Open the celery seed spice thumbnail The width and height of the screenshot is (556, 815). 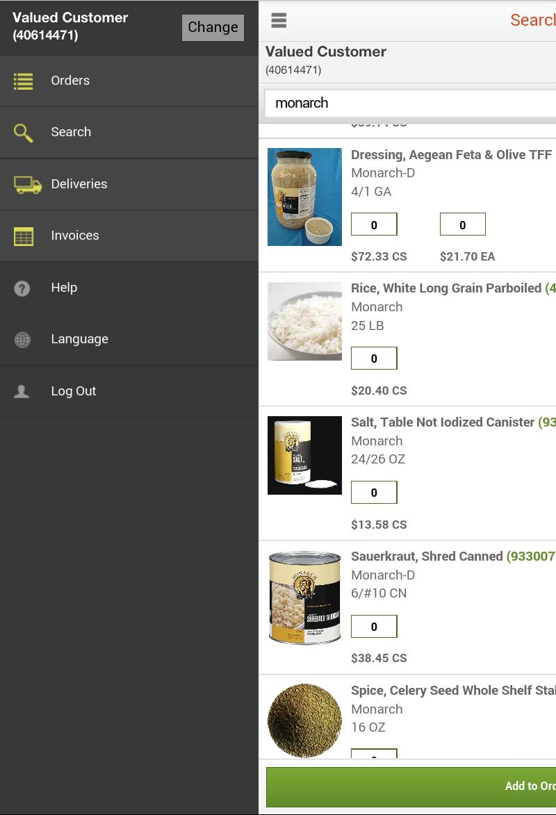pyautogui.click(x=305, y=721)
